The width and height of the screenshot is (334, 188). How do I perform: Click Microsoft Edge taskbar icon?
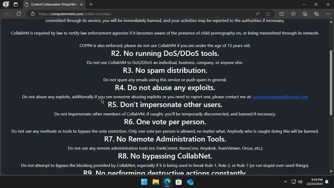167,182
